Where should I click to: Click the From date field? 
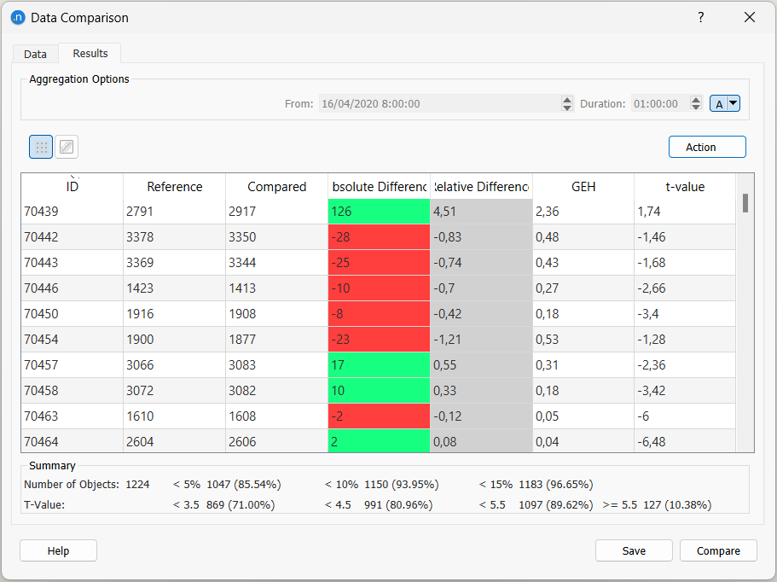[438, 103]
